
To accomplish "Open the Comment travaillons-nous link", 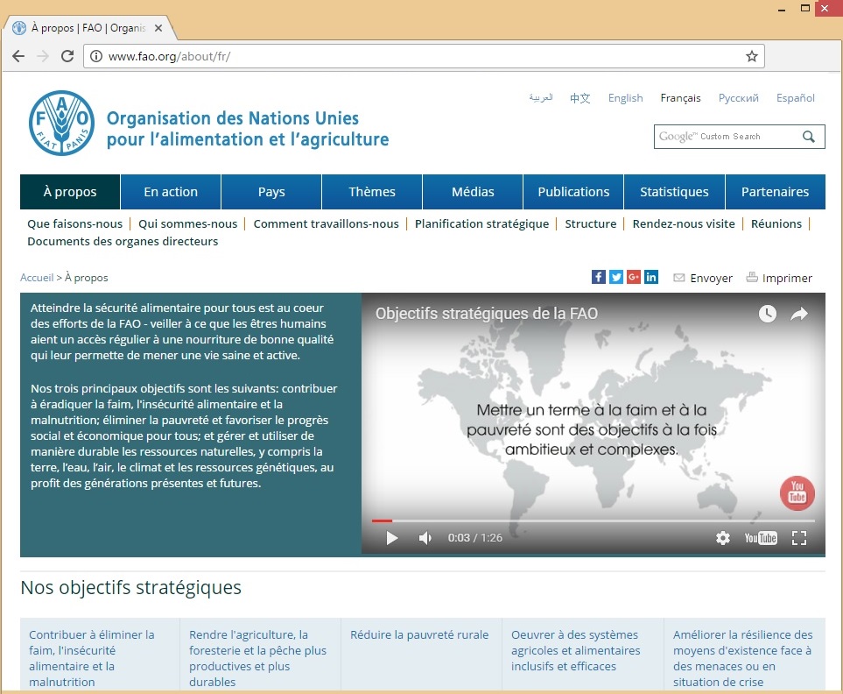I will coord(326,223).
